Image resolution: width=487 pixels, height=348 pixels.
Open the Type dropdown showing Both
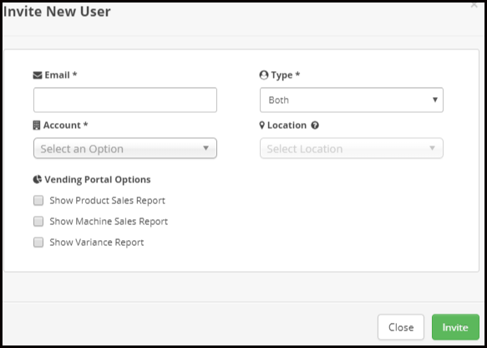tap(352, 100)
